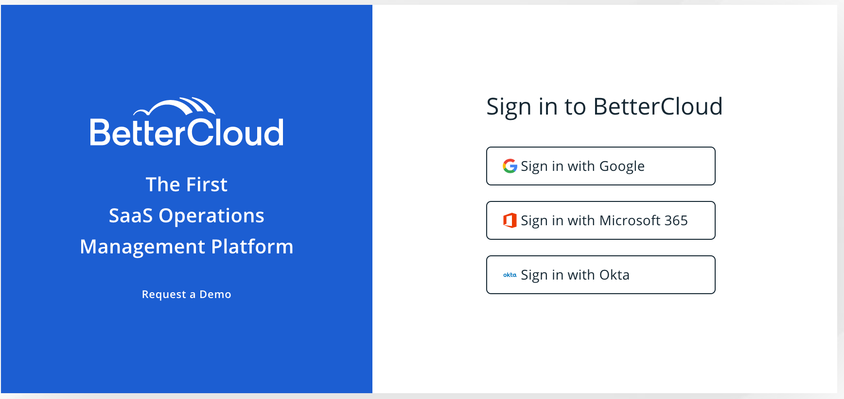Sign in with Okta
Viewport: 844px width, 399px height.
600,275
